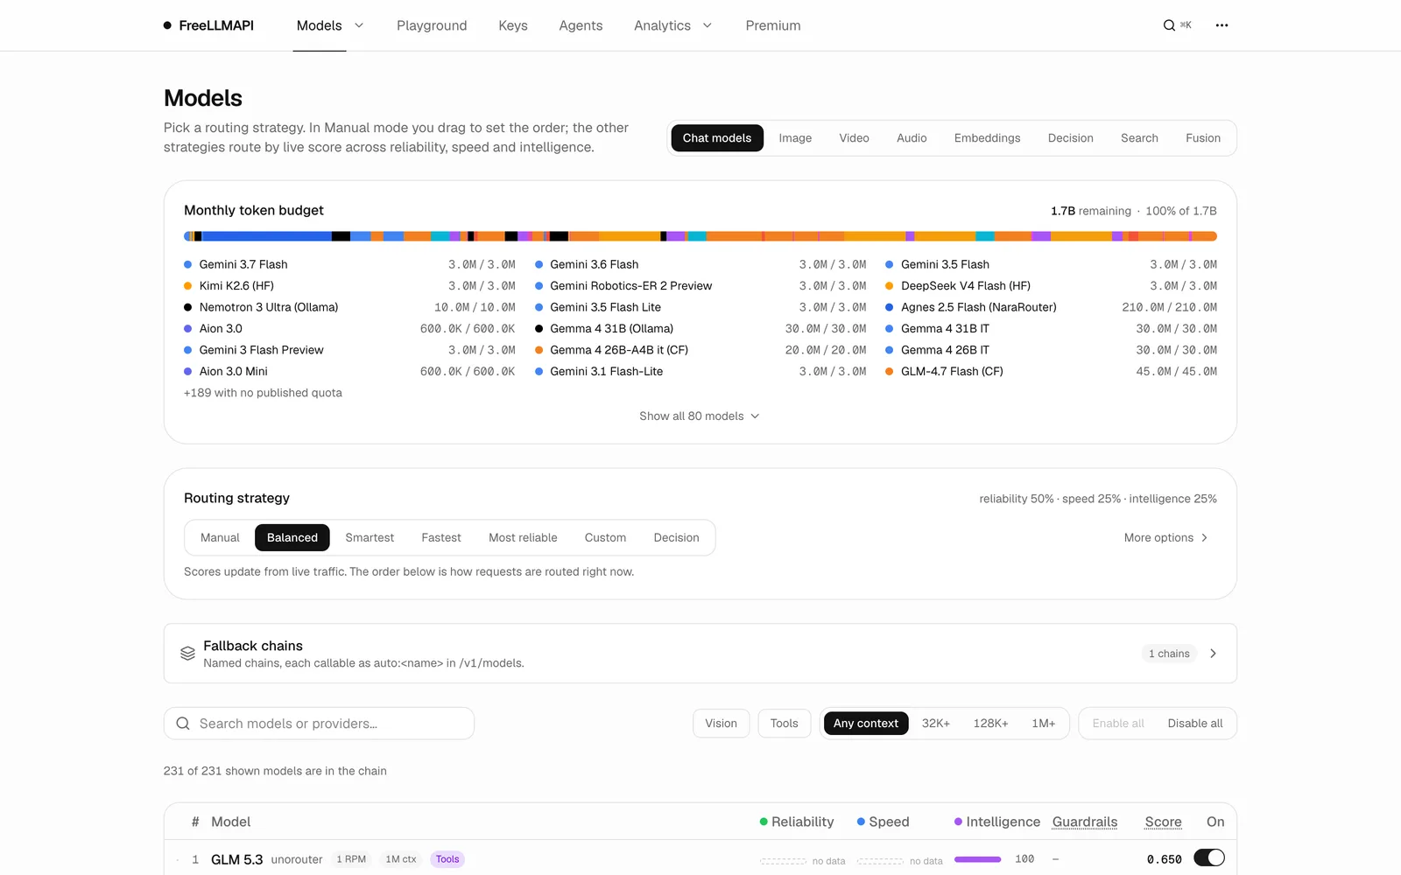Open the Premium page
This screenshot has width=1401, height=875.
773,25
